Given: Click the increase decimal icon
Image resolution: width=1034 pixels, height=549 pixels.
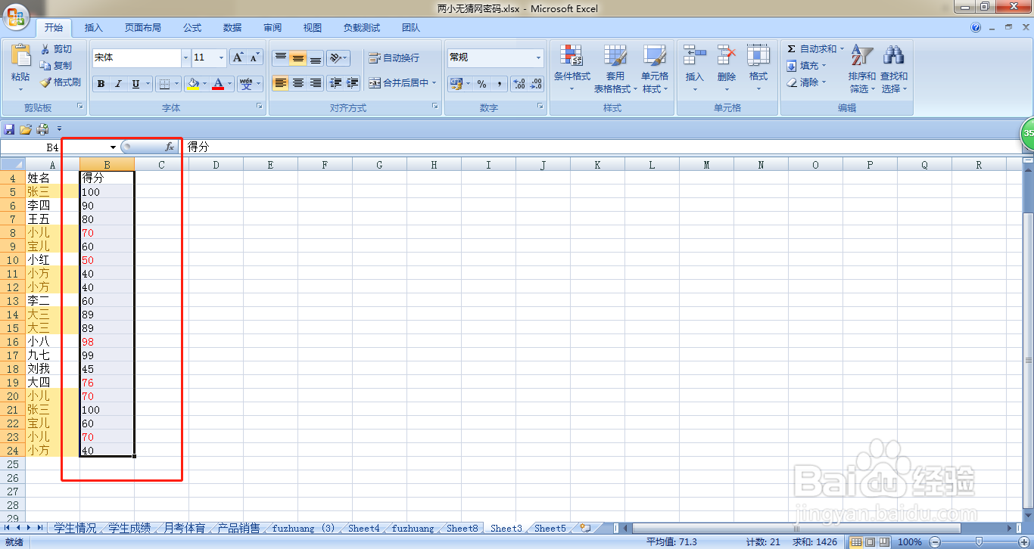Looking at the screenshot, I should [519, 84].
